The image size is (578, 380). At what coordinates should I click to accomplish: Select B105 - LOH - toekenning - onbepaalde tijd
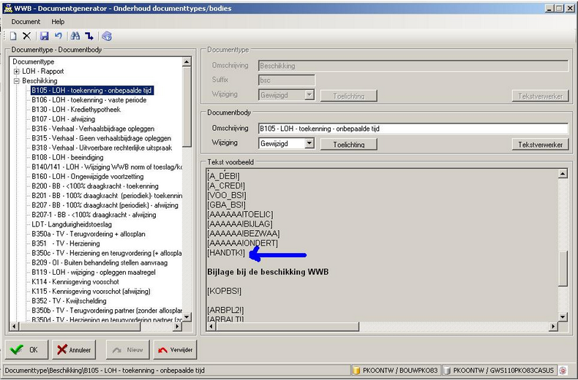click(x=91, y=91)
